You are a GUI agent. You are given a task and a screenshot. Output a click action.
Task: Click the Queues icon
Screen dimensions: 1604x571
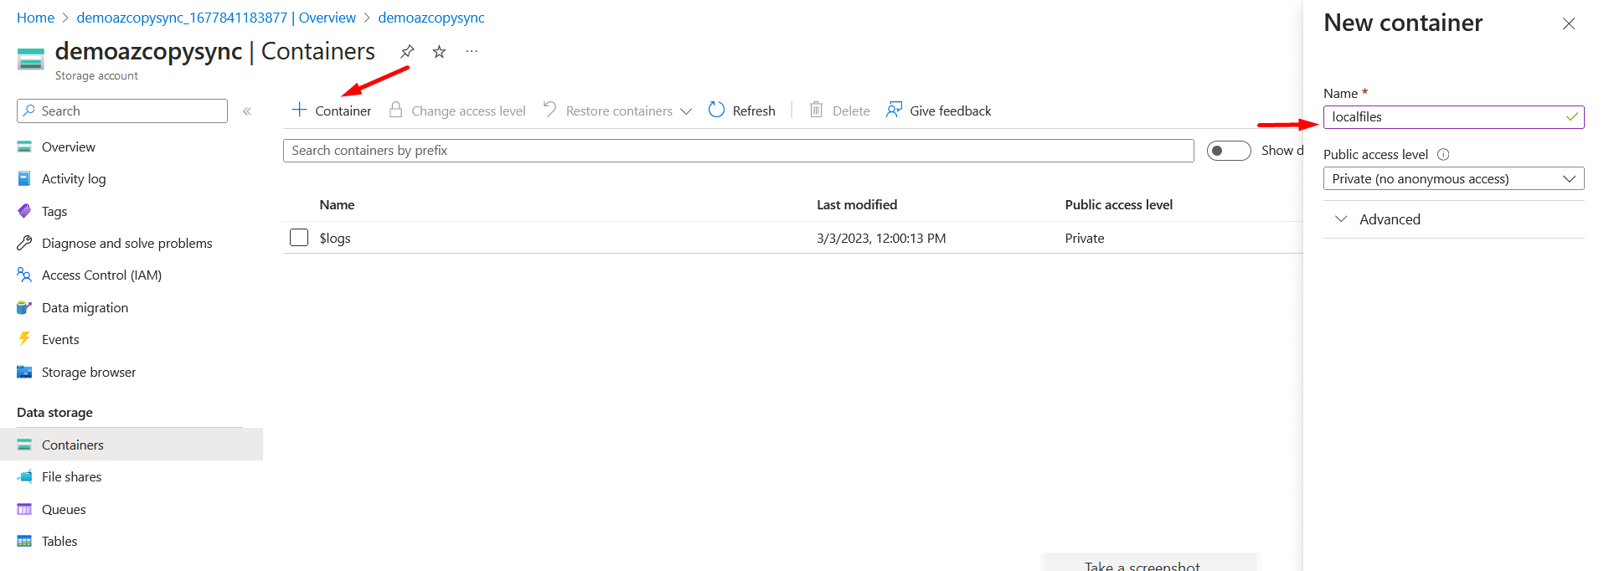[24, 509]
